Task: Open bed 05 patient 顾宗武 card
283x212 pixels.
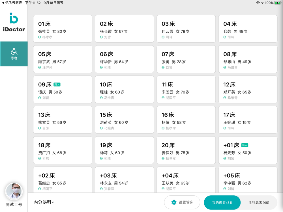Action: pos(63,59)
